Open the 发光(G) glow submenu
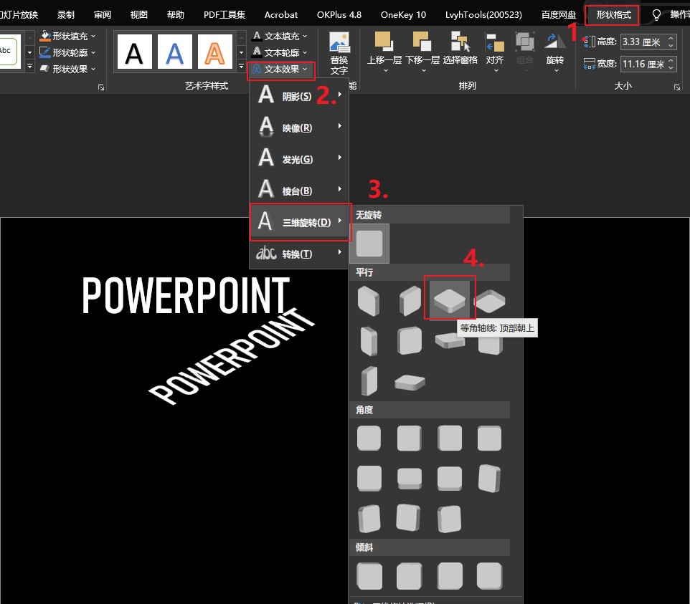This screenshot has width=690, height=604. point(299,158)
